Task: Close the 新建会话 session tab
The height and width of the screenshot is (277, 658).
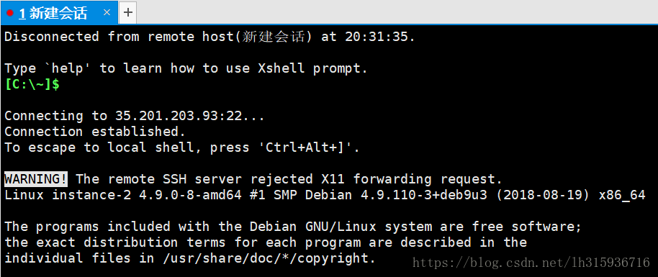Action: click(x=107, y=13)
